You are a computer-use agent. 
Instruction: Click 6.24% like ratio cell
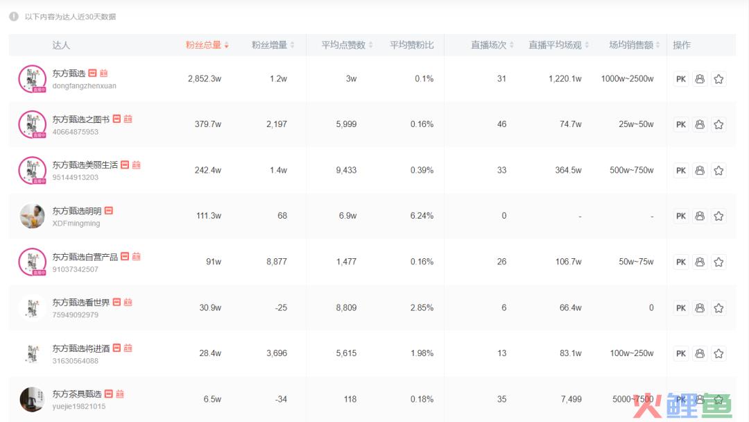(422, 216)
